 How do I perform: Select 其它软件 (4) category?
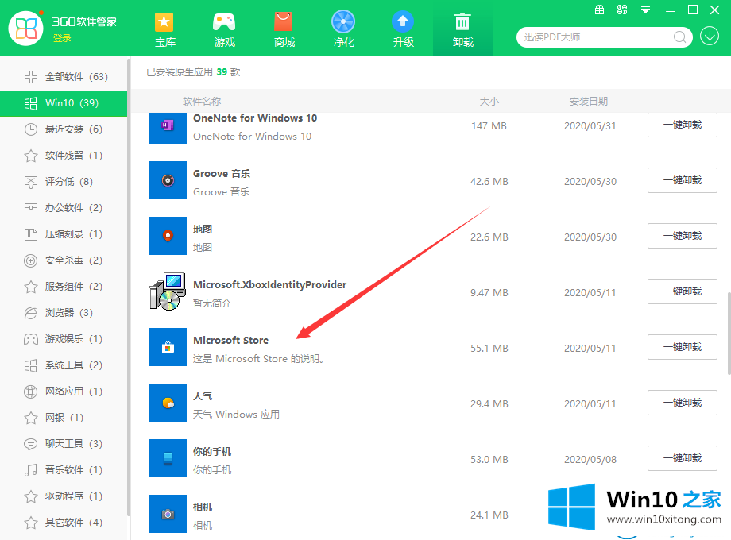pyautogui.click(x=64, y=522)
